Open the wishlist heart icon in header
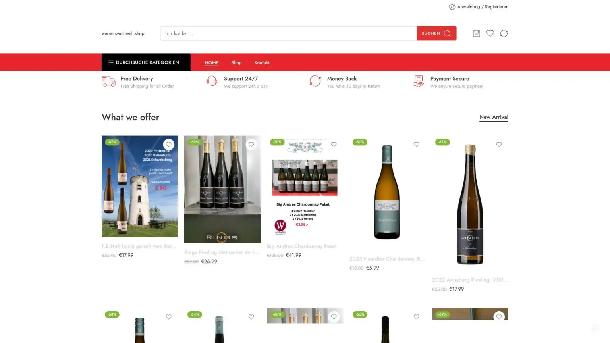Viewport: 610px width, 343px height. click(x=490, y=33)
